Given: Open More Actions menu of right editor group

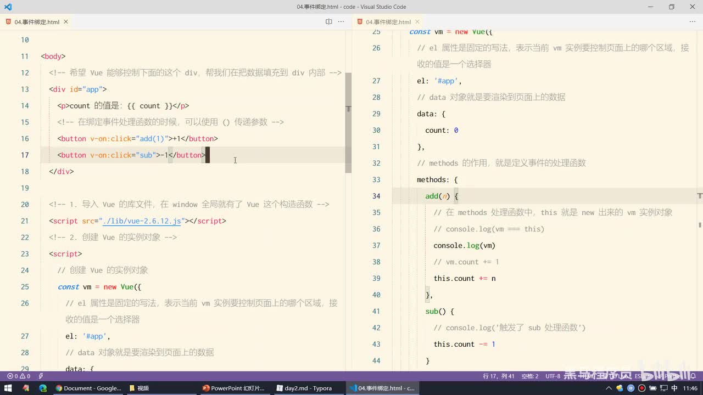Looking at the screenshot, I should pos(692,22).
